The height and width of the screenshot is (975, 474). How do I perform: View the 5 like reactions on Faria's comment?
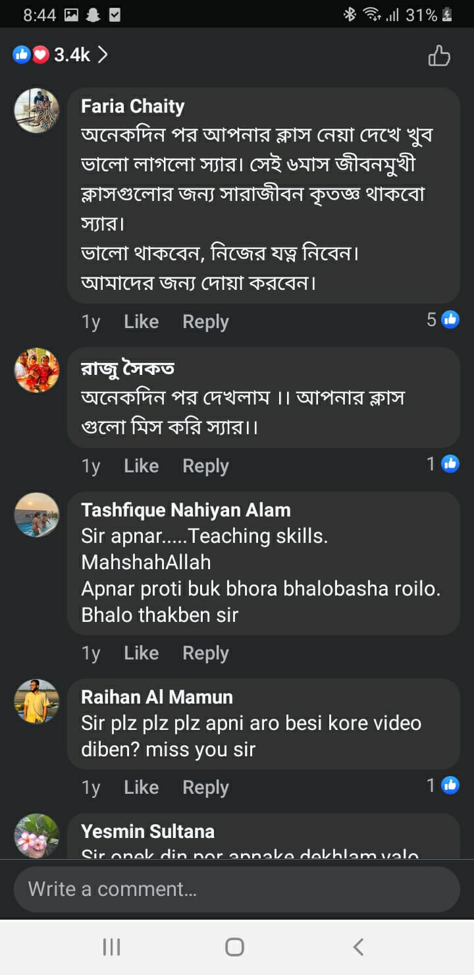coord(442,320)
